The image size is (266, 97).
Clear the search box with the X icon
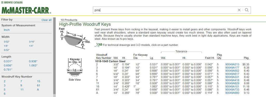[x=239, y=10]
